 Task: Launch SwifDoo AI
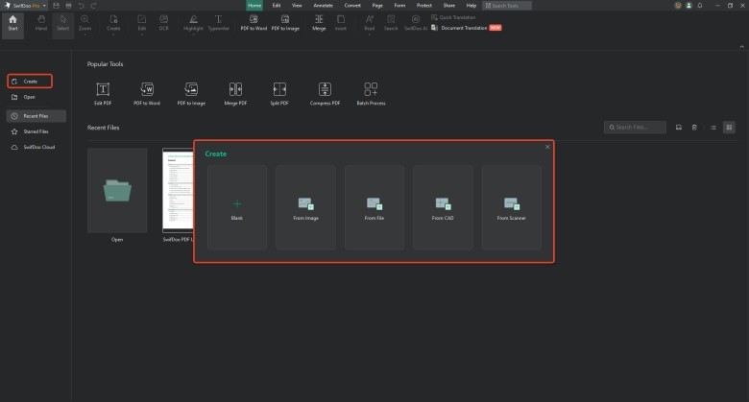[x=416, y=23]
